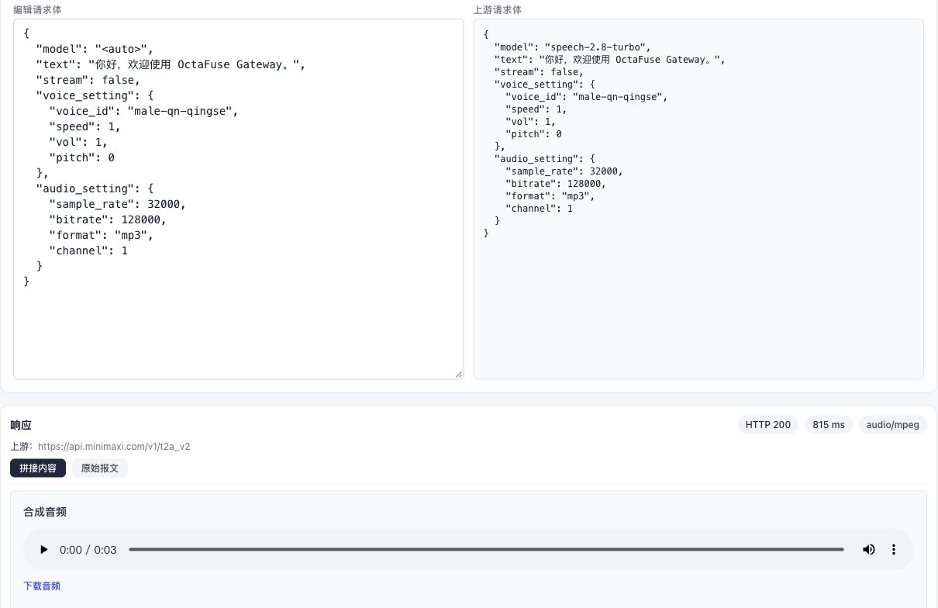Click the HTTP 200 status badge

(x=768, y=425)
